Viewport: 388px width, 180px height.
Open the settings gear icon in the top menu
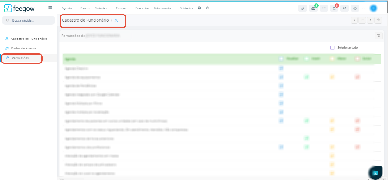(x=207, y=8)
